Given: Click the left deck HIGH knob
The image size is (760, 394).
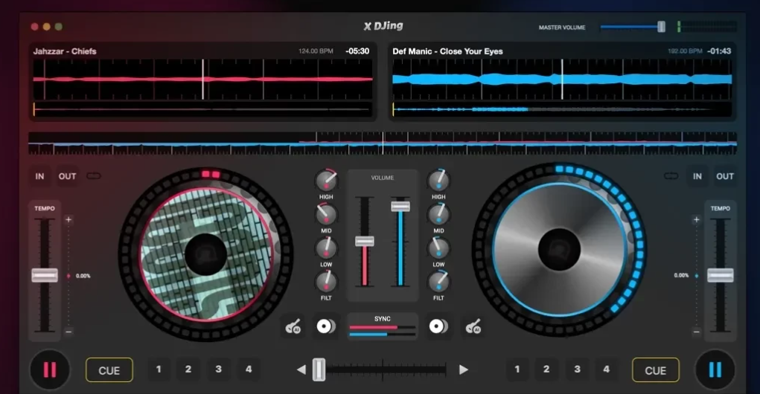Looking at the screenshot, I should (x=326, y=181).
